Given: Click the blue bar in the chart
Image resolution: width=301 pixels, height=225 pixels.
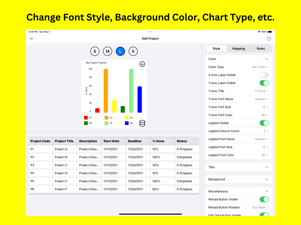Looking at the screenshot, I should 140,100.
